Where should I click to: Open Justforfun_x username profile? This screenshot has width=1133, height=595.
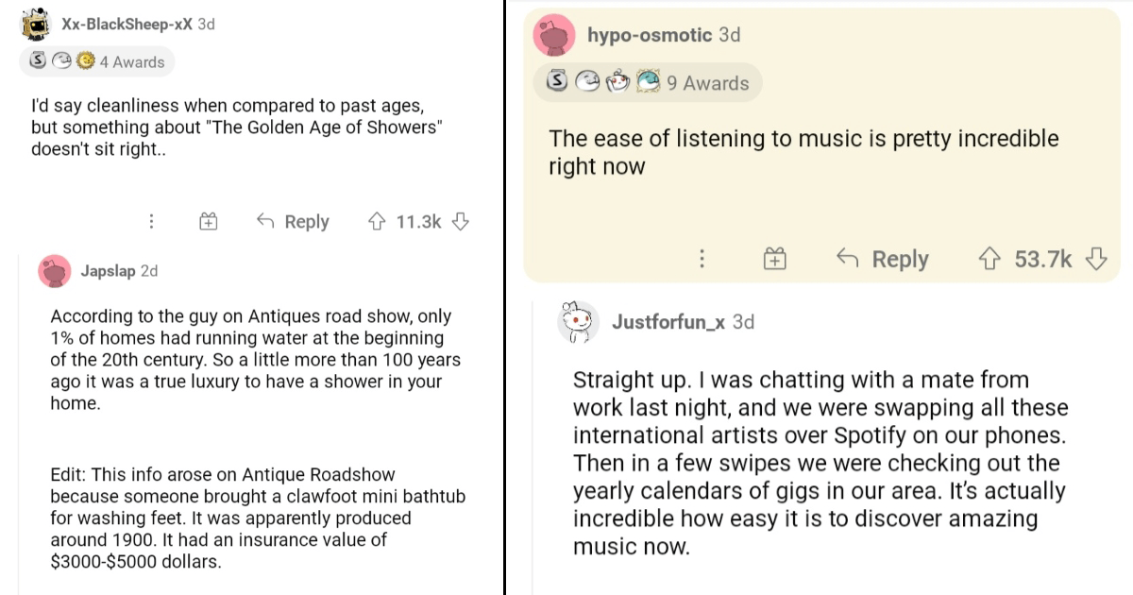coord(668,322)
